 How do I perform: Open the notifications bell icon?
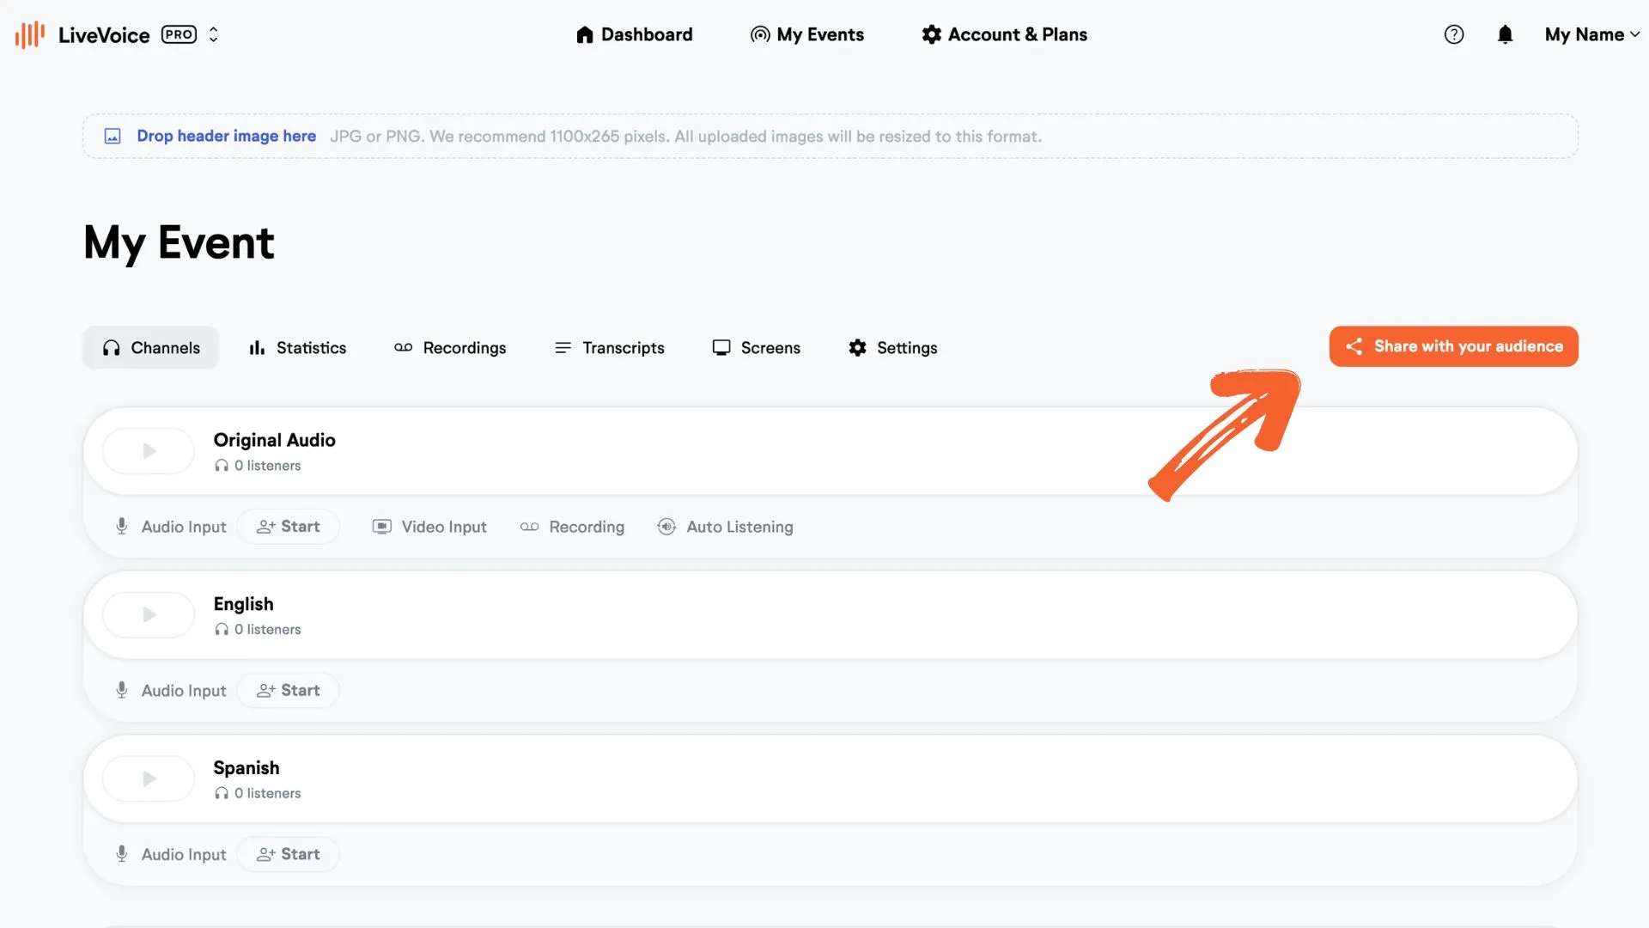point(1505,34)
